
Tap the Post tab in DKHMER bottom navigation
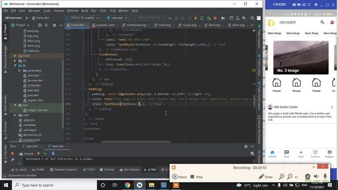301,154
